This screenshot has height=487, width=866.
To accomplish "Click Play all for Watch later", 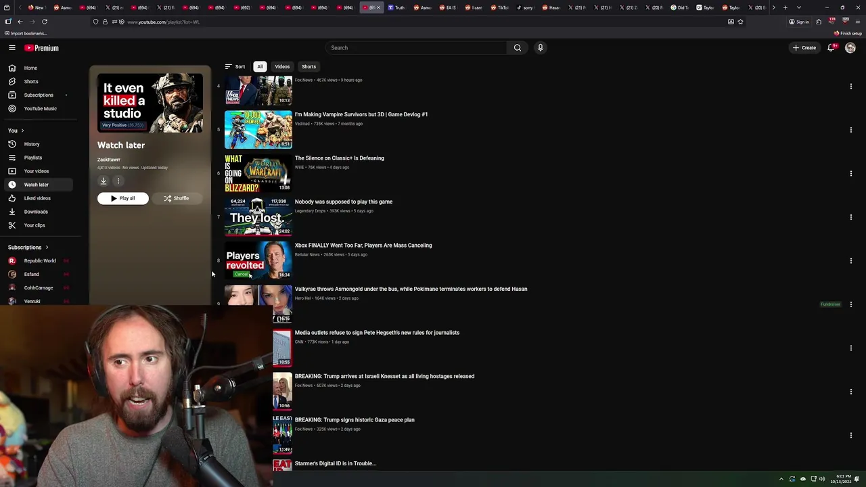I will [122, 198].
